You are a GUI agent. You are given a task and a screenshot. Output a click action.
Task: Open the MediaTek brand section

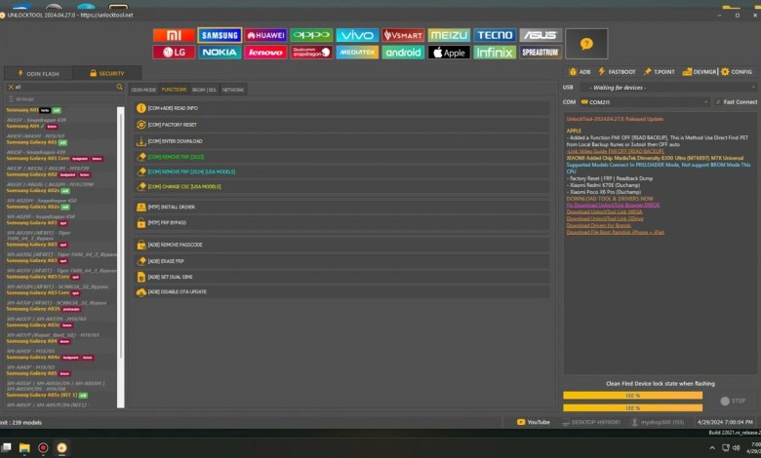[357, 53]
